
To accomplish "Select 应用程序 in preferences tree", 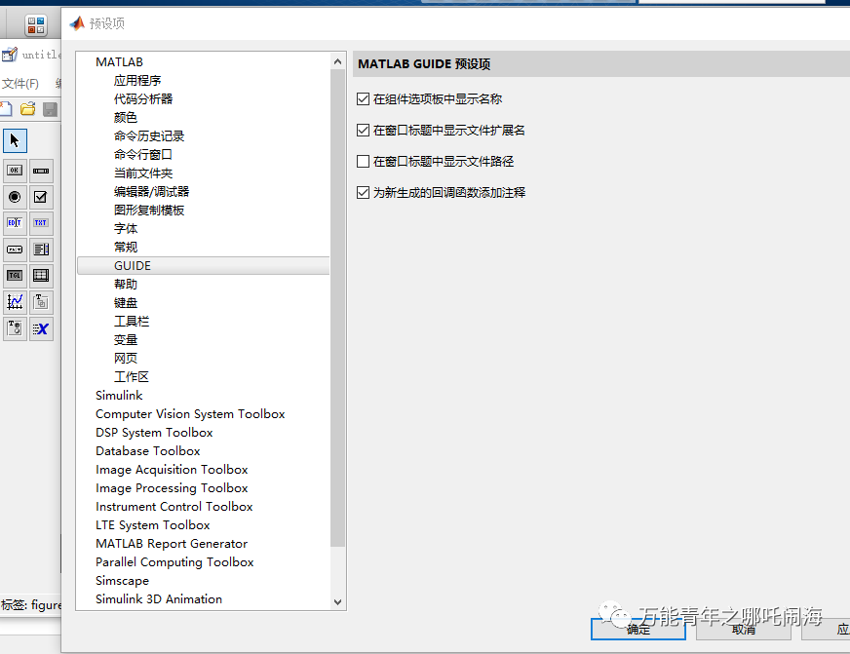I will [137, 81].
